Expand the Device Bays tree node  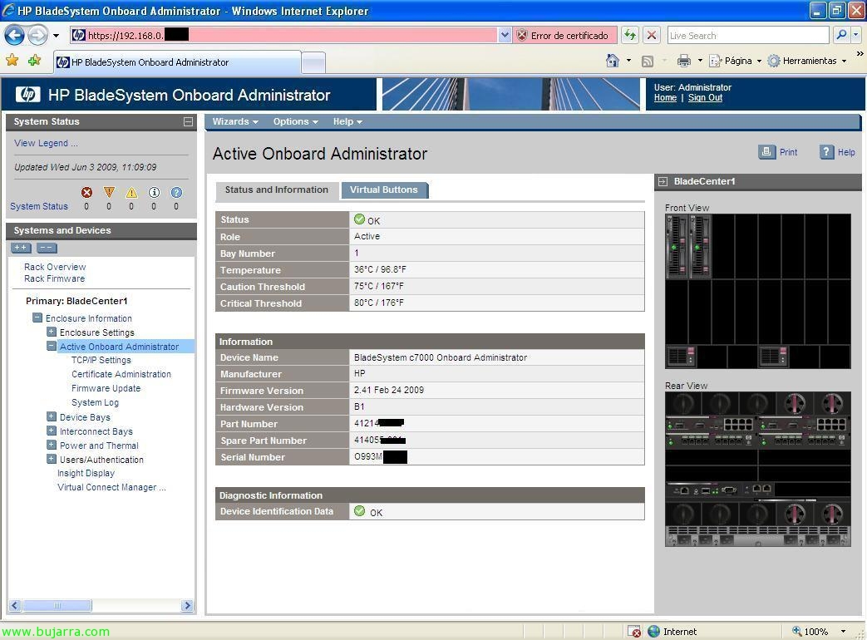coord(52,417)
